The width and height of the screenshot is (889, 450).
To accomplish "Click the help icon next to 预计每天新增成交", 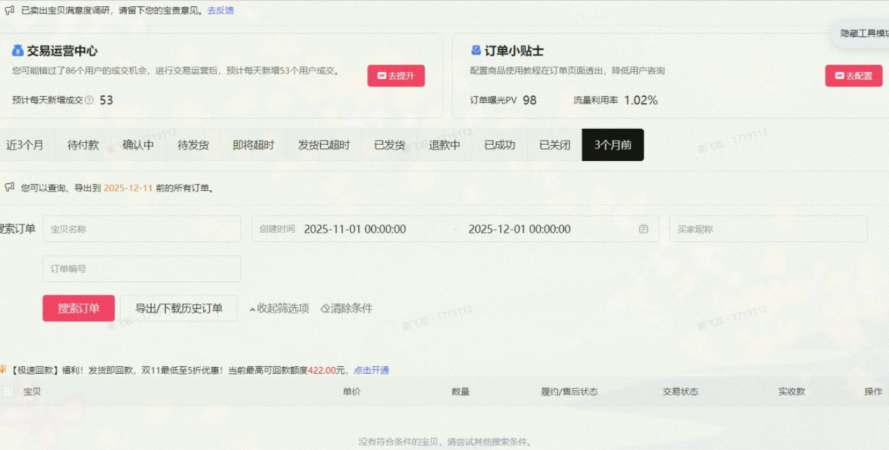I will pyautogui.click(x=89, y=100).
